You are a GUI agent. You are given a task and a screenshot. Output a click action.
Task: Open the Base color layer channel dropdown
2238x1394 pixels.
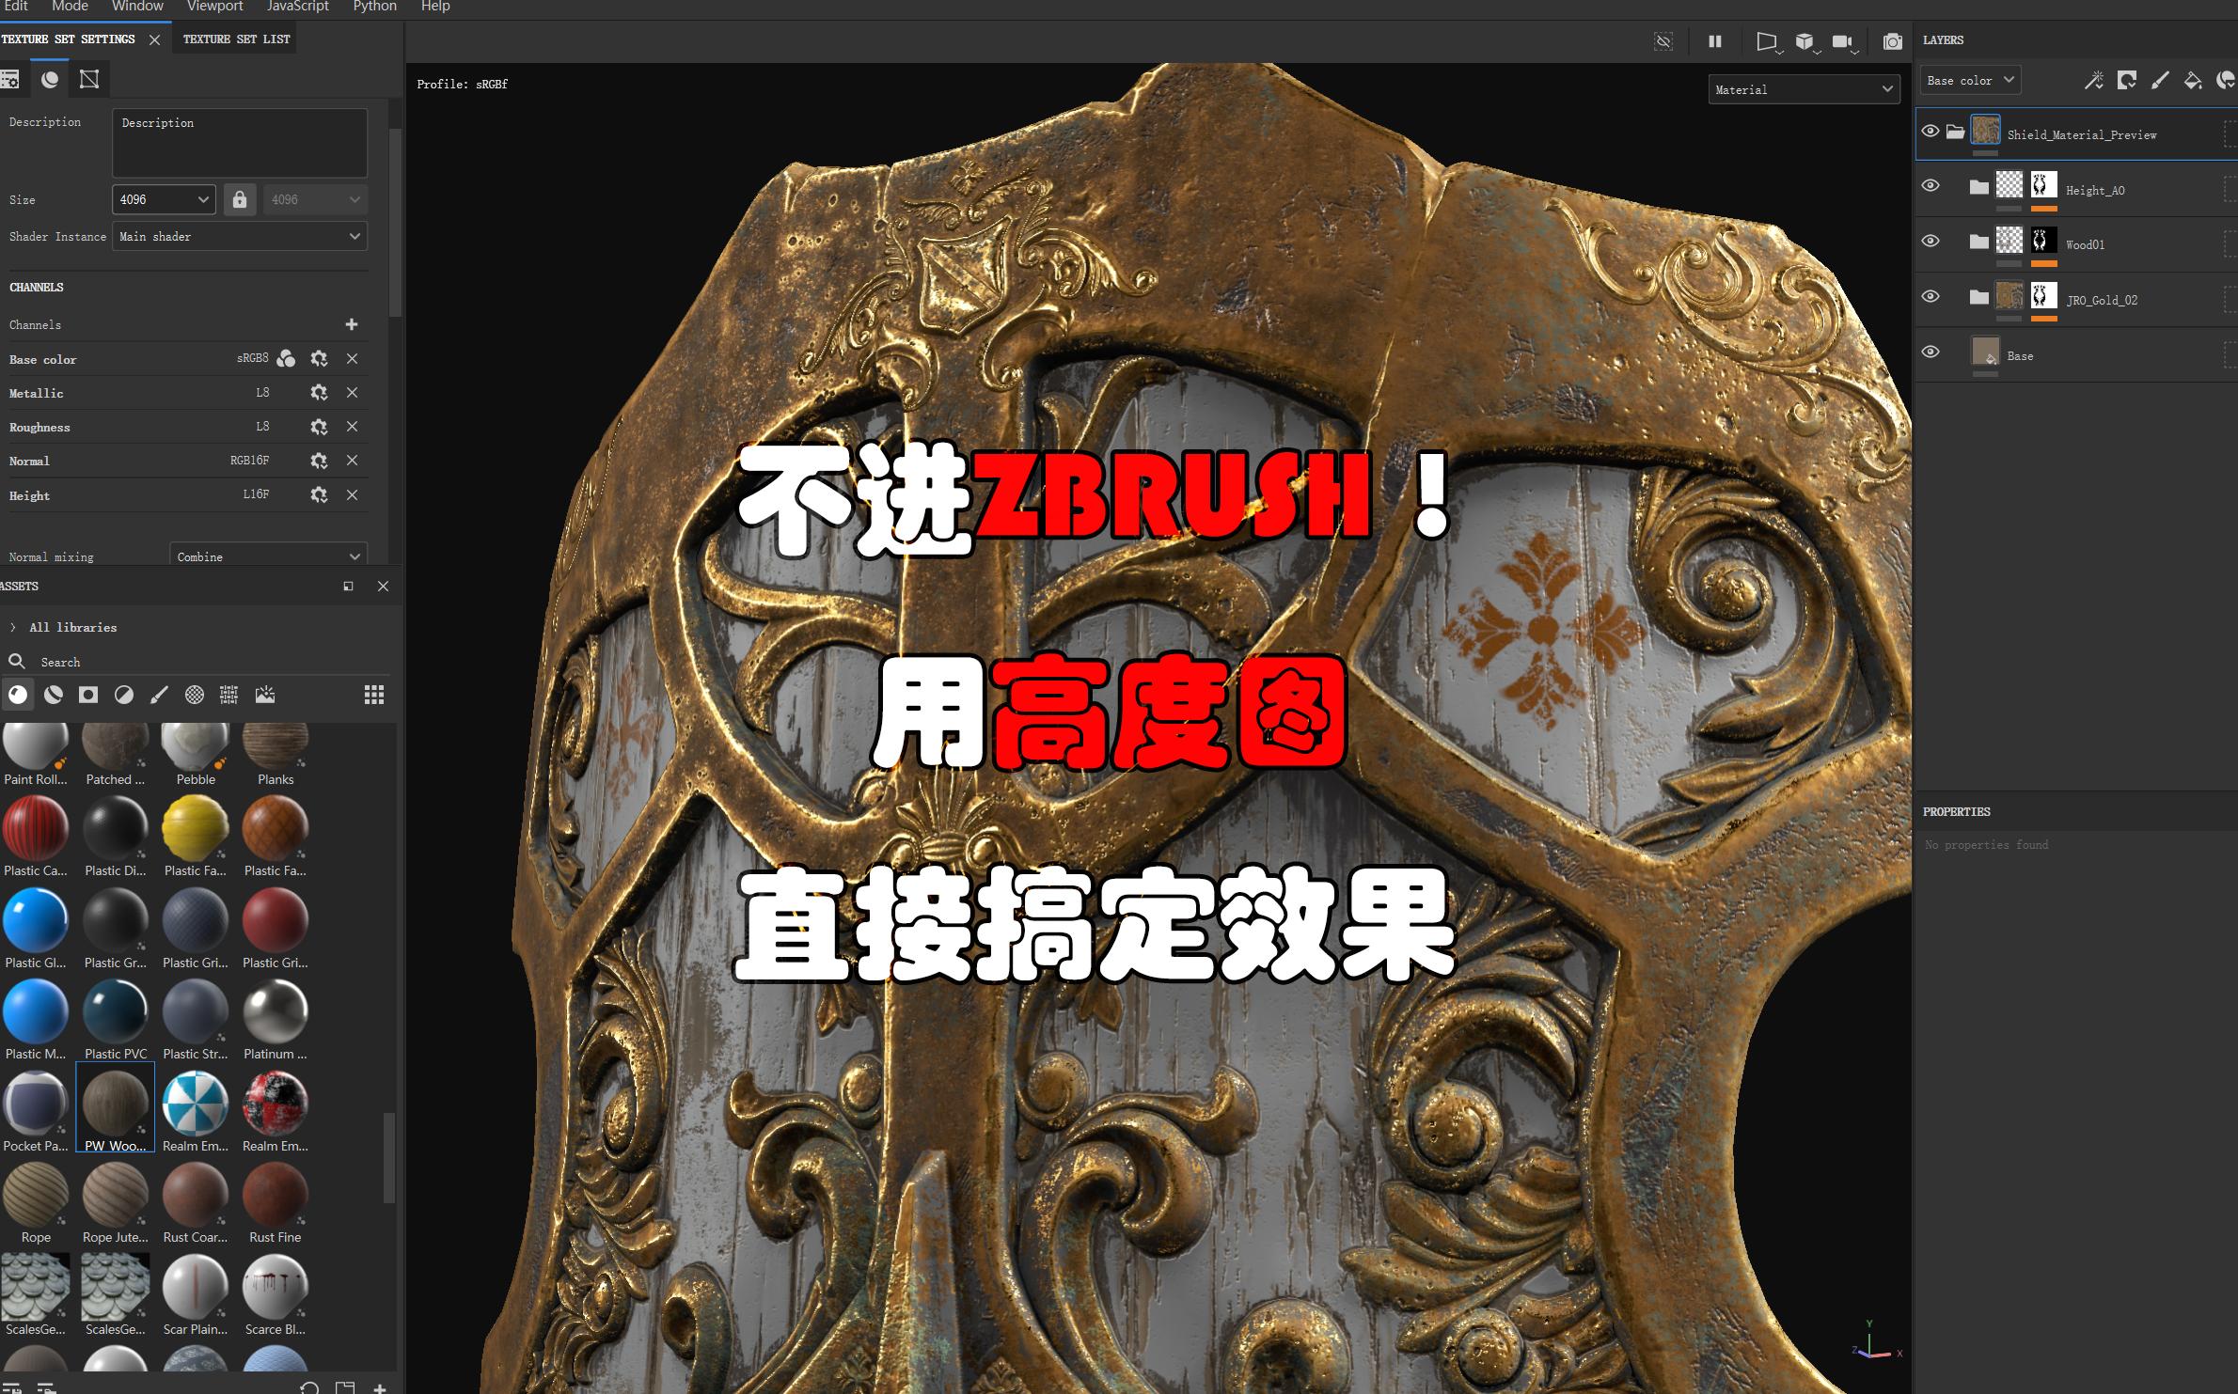click(1970, 81)
